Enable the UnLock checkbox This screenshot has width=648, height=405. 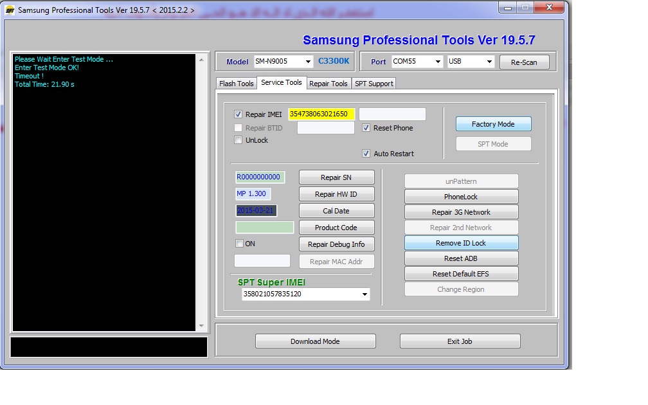pyautogui.click(x=238, y=140)
